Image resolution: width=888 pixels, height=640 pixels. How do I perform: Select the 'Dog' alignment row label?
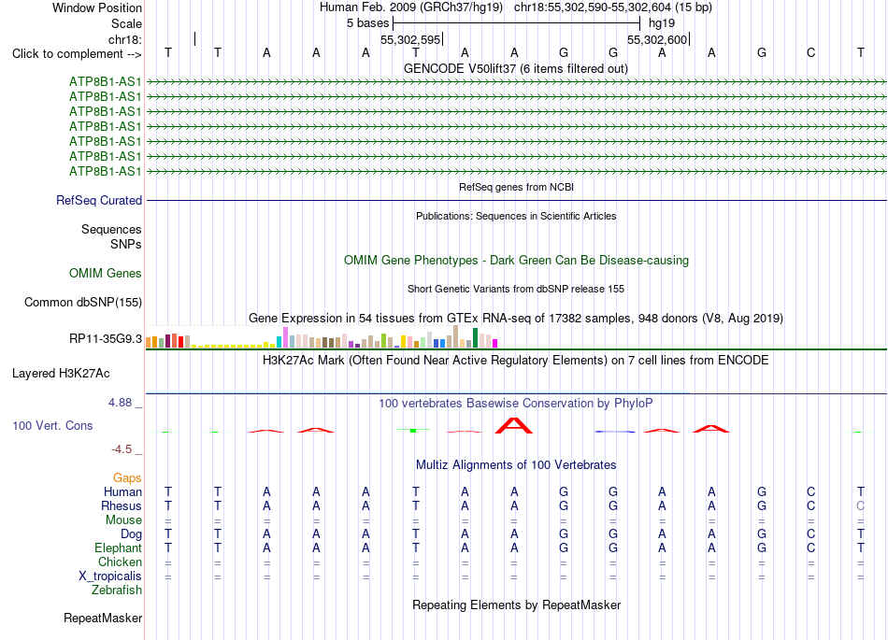131,534
